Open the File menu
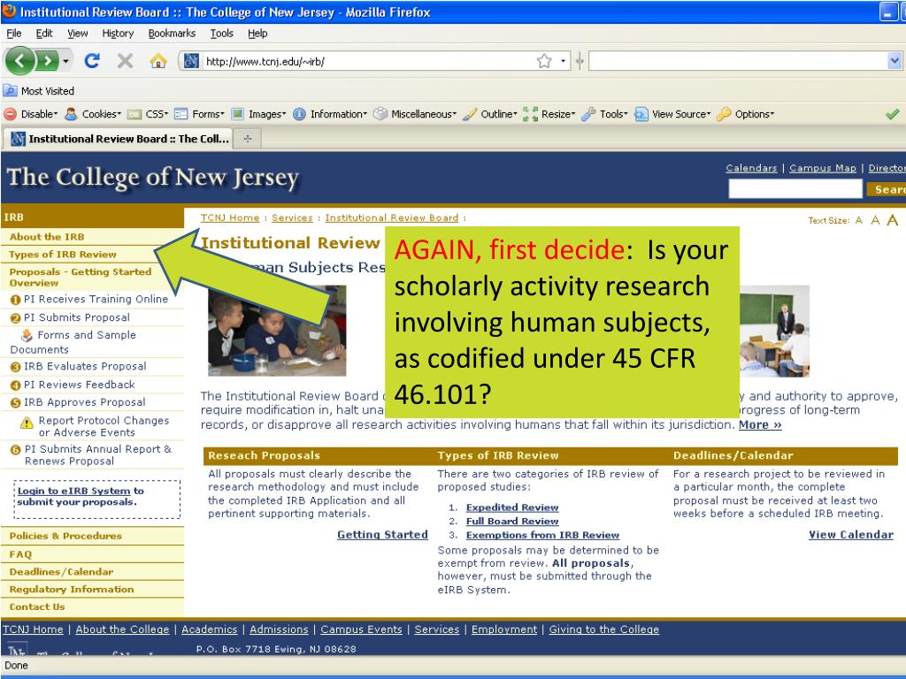The width and height of the screenshot is (906, 679). (x=14, y=33)
